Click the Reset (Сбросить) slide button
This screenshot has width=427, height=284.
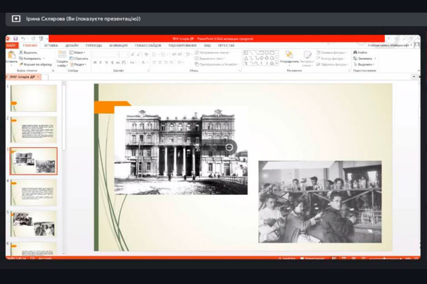79,58
